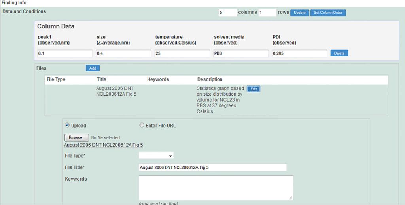Click inside the Keywords text area
The width and height of the screenshot is (405, 205).
pyautogui.click(x=216, y=188)
